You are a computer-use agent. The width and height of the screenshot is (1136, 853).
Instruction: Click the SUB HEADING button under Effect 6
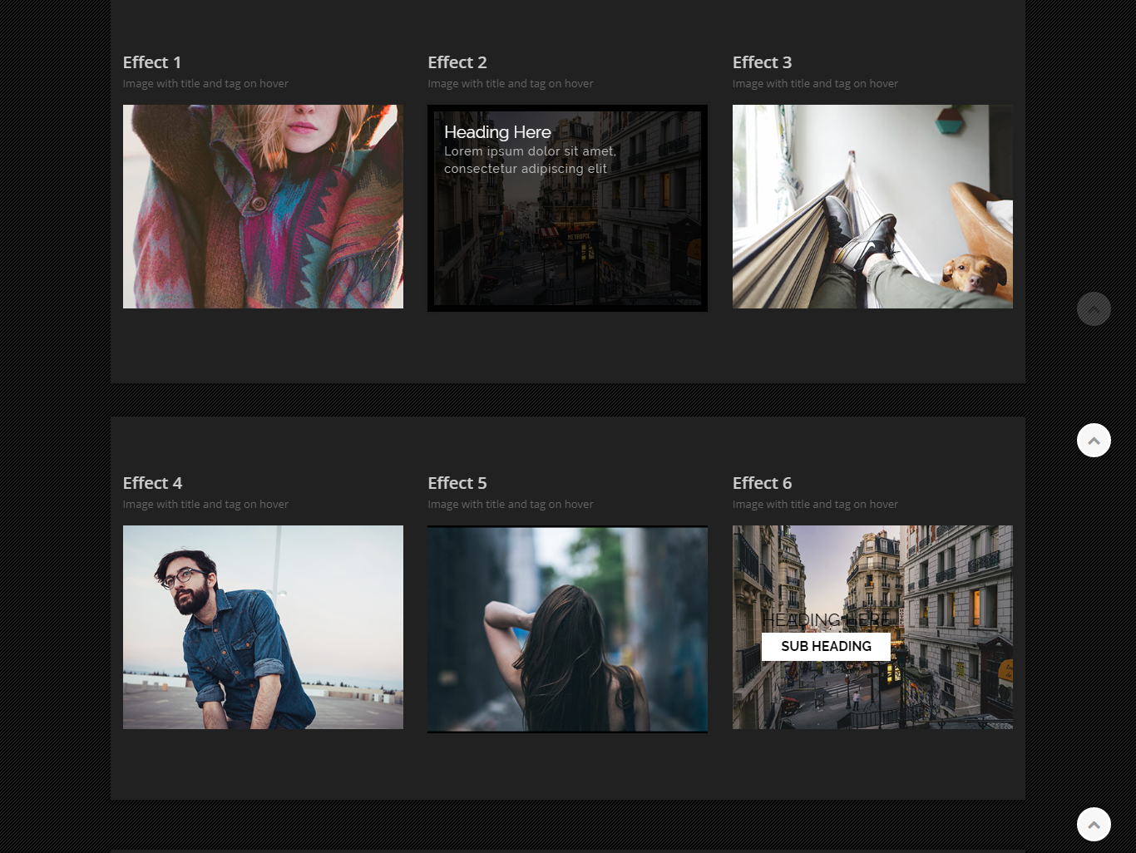pos(825,646)
